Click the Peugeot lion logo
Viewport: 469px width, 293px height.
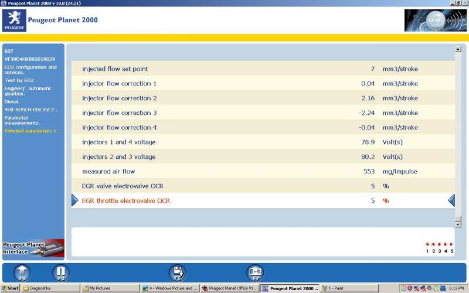pos(14,20)
